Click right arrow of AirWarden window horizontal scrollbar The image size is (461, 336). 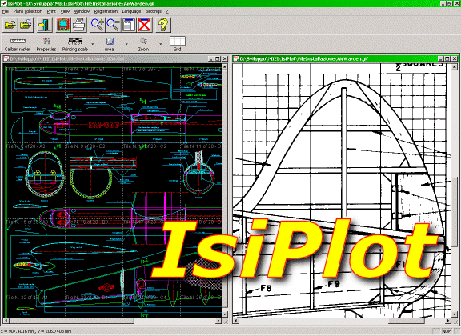448,321
